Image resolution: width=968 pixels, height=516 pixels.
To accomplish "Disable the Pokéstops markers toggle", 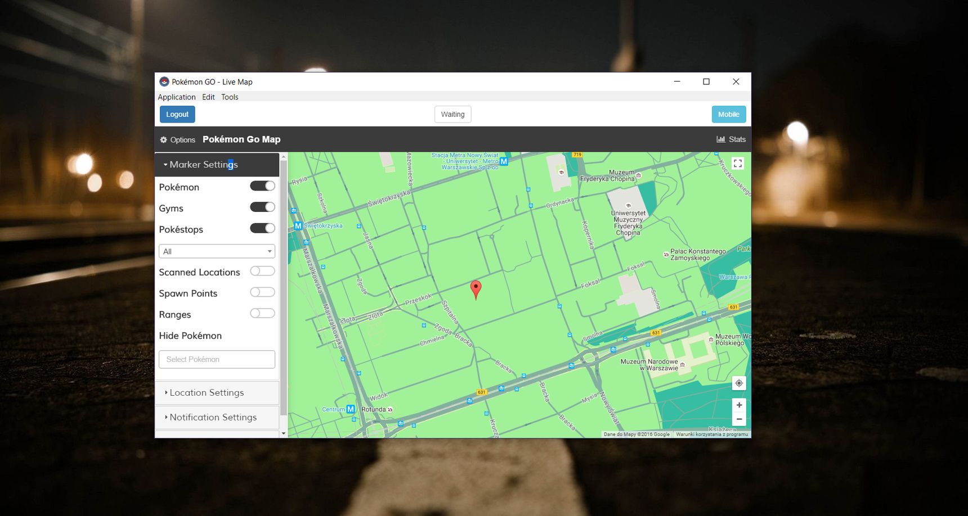I will pyautogui.click(x=262, y=228).
